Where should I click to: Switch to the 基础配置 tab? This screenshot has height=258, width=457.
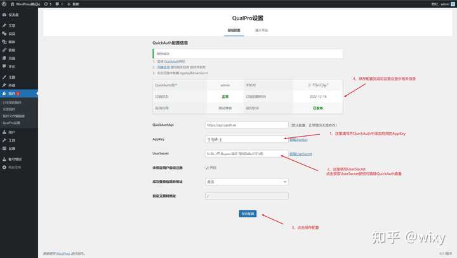click(234, 30)
